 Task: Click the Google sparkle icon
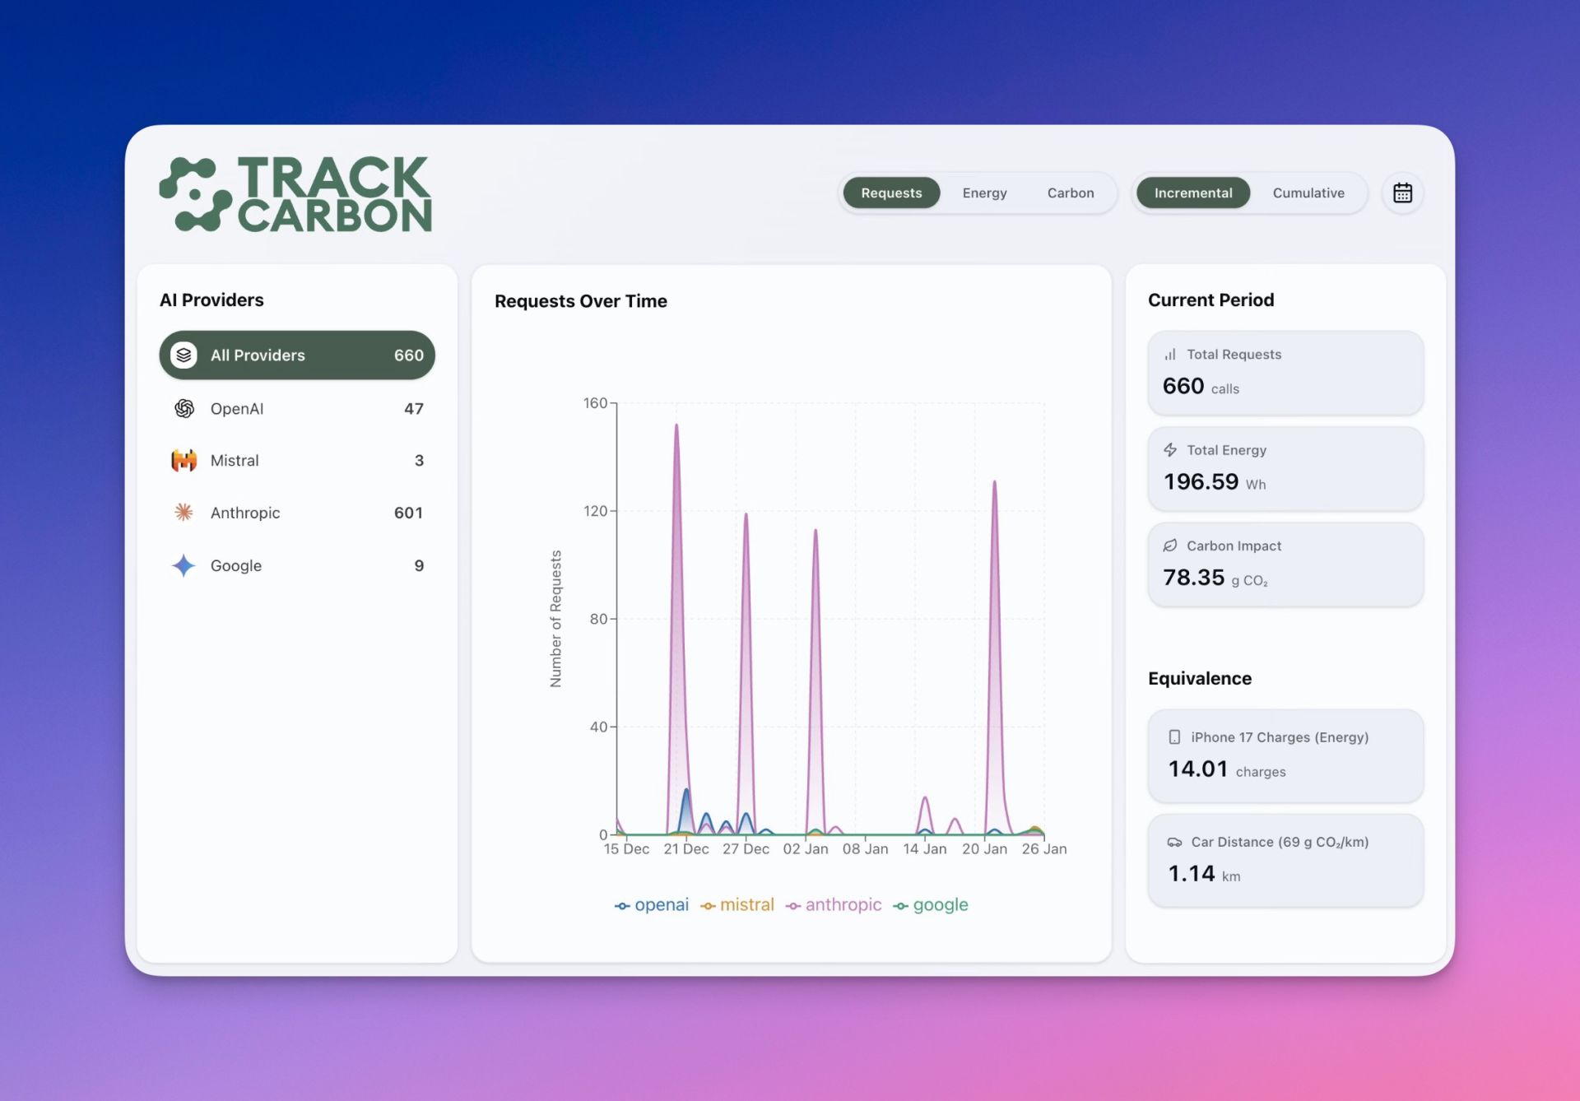click(184, 565)
